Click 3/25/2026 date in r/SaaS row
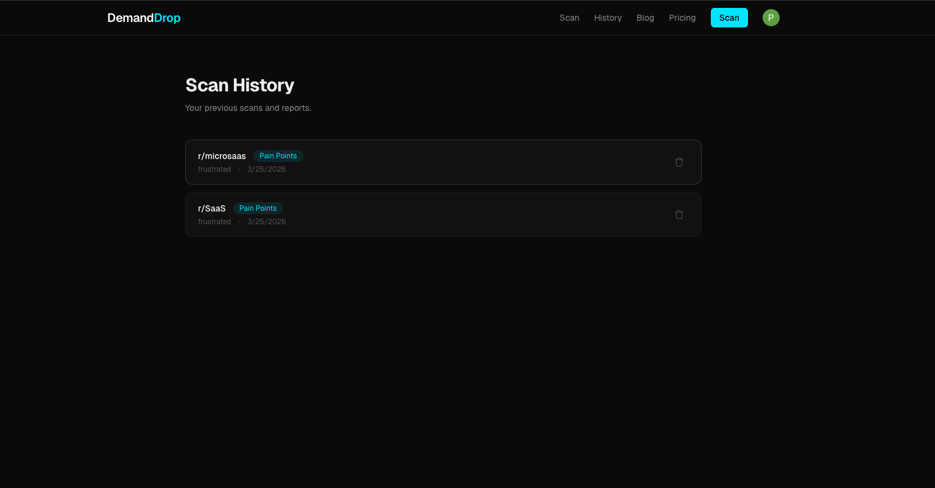Image resolution: width=935 pixels, height=488 pixels. click(267, 222)
